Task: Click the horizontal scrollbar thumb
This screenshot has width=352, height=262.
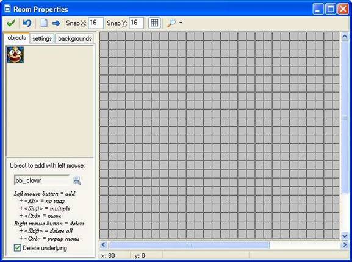Action: tap(189, 245)
